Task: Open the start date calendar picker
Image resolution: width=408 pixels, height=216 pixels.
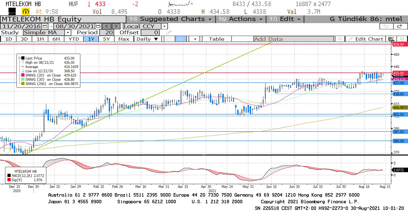Action: tap(45, 26)
